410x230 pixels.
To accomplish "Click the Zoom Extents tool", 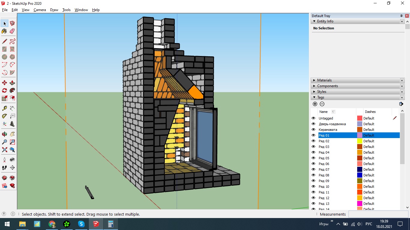I will (x=5, y=150).
